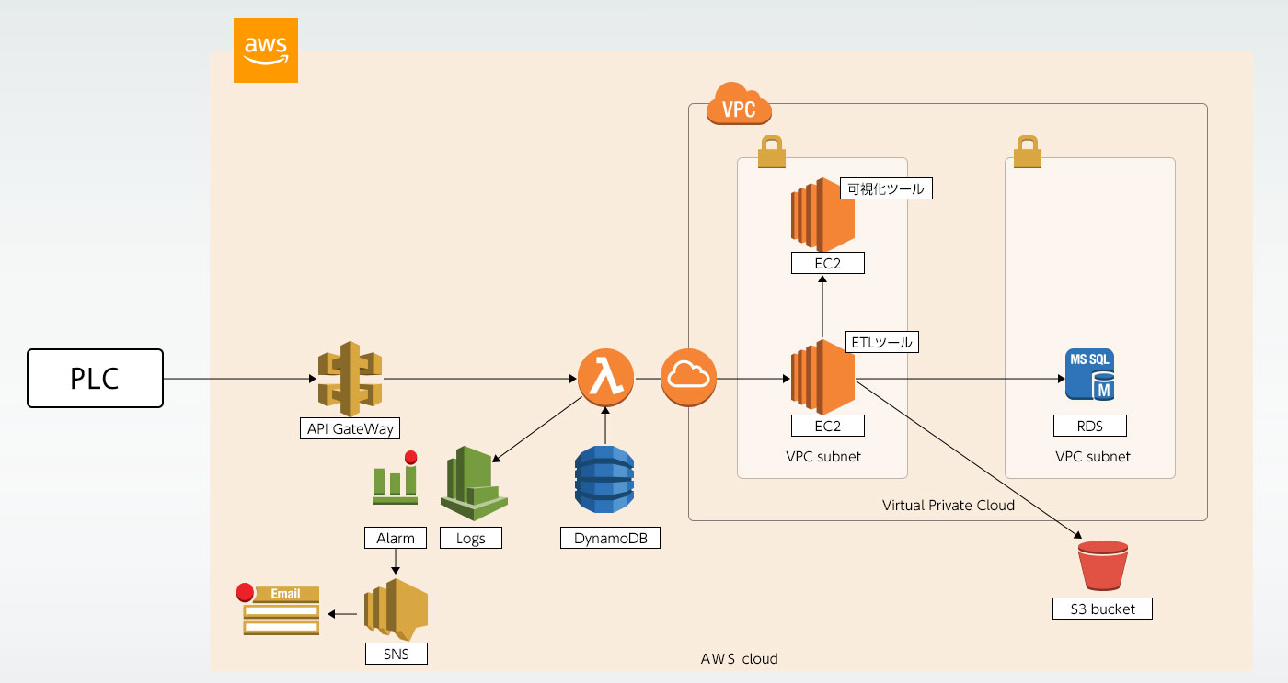Select the VPC cloud badge icon
The height and width of the screenshot is (683, 1288).
pyautogui.click(x=739, y=103)
